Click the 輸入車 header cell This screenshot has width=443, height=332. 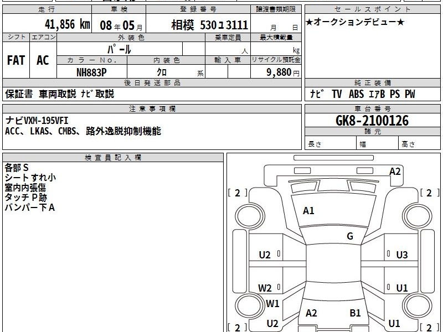(x=228, y=60)
